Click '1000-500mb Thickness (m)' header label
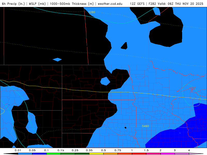The width and height of the screenshot is (207, 155). pyautogui.click(x=72, y=4)
